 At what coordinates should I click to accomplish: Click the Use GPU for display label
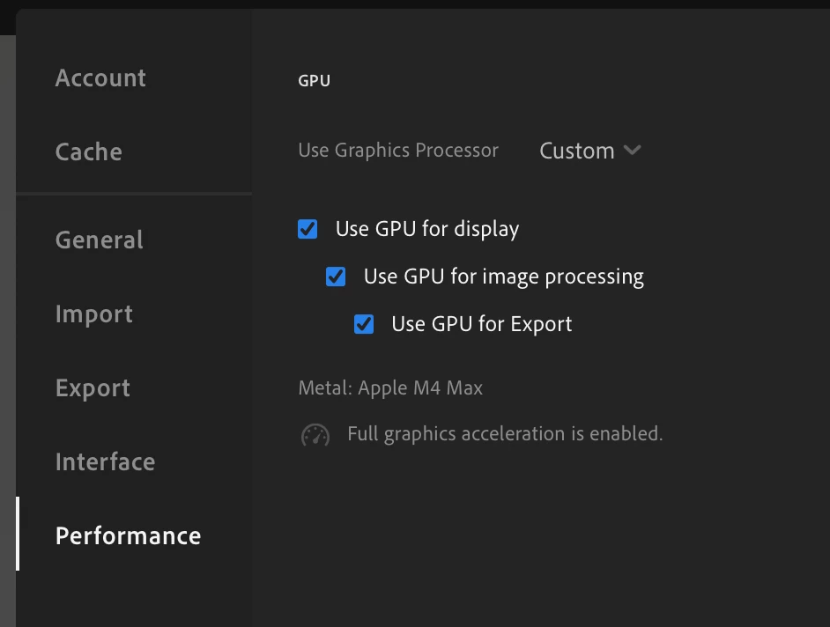coord(427,230)
